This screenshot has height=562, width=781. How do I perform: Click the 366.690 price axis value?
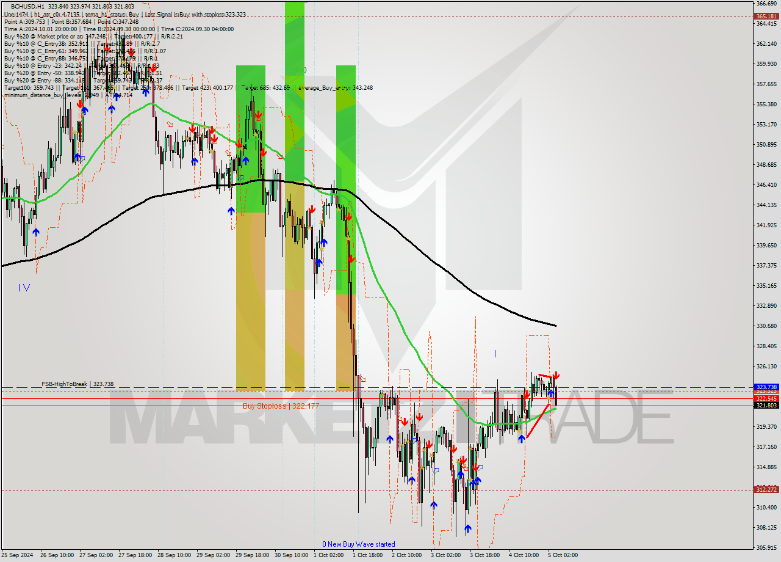point(766,4)
